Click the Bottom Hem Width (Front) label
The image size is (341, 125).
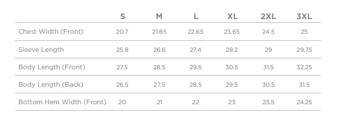point(63,102)
